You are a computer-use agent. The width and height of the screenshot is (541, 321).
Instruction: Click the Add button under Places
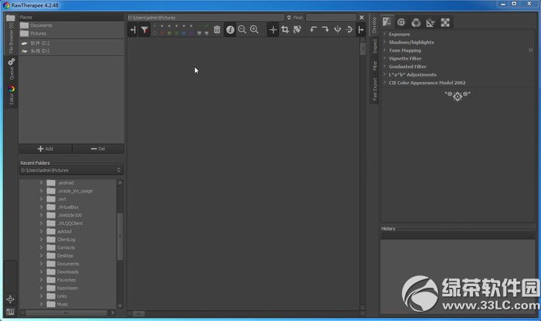[x=46, y=149]
